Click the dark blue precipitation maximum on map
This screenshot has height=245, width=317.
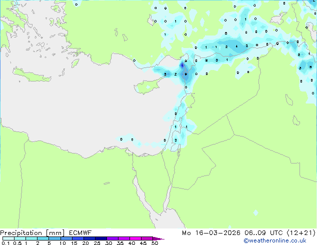click(182, 65)
